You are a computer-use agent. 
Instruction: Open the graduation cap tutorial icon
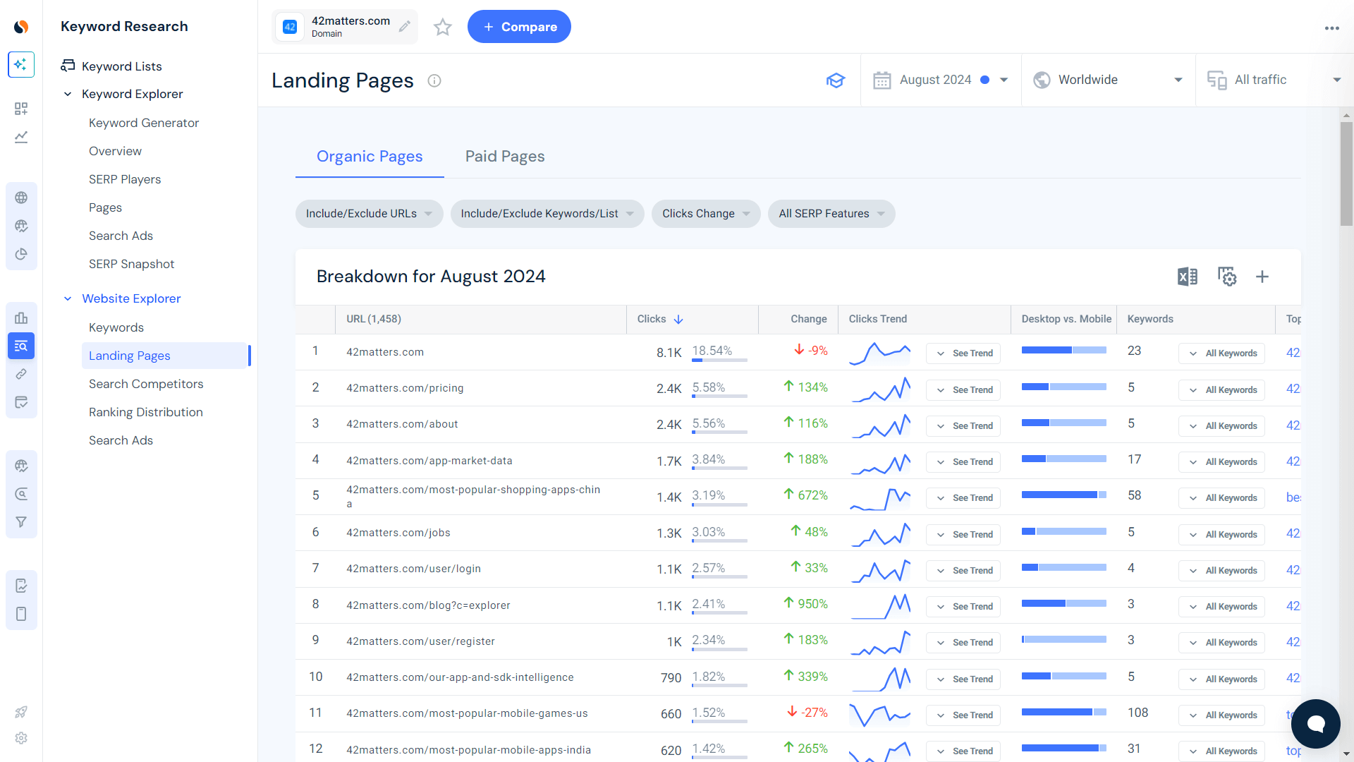(836, 80)
